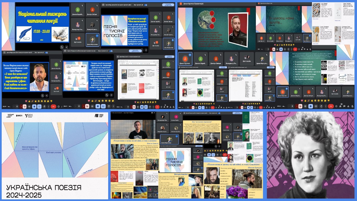Send heart emoji above the 09:52 toolbar
Image resolution: width=357 pixels, height=201 pixels.
tap(302, 101)
